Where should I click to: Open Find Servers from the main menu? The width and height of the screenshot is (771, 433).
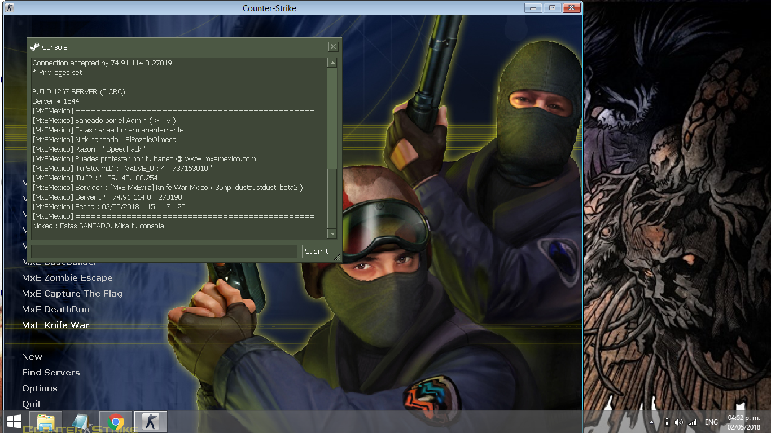point(51,373)
